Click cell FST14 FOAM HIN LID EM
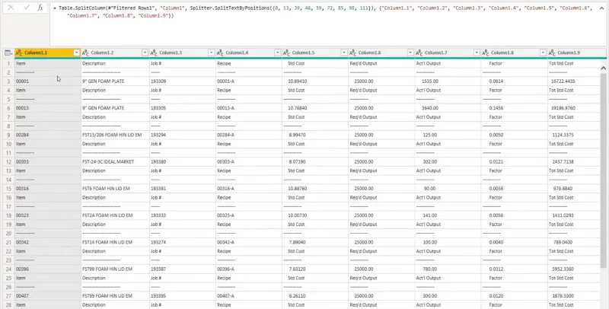609x309 pixels. 116,242
